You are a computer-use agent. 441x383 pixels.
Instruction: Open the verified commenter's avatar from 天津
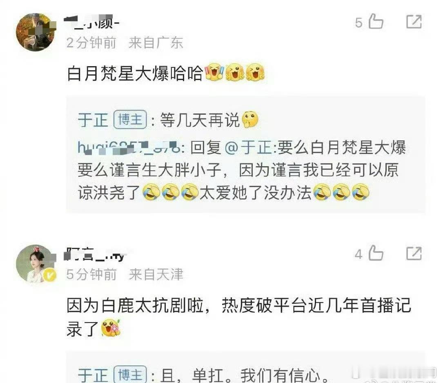coord(36,264)
